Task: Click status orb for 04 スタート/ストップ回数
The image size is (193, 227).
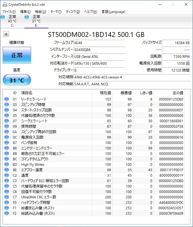Action: click(x=7, y=110)
